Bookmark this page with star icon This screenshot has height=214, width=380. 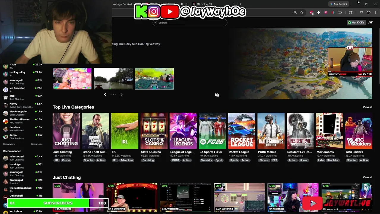[302, 12]
